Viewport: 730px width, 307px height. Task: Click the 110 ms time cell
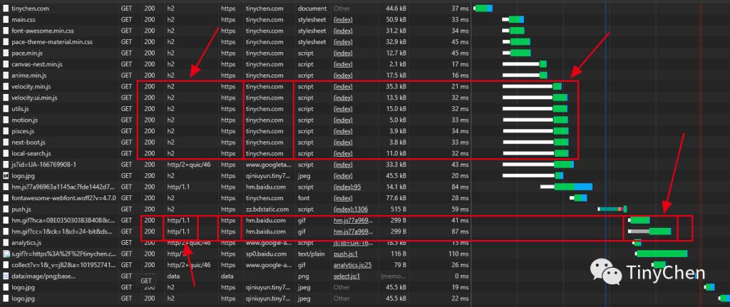click(458, 254)
